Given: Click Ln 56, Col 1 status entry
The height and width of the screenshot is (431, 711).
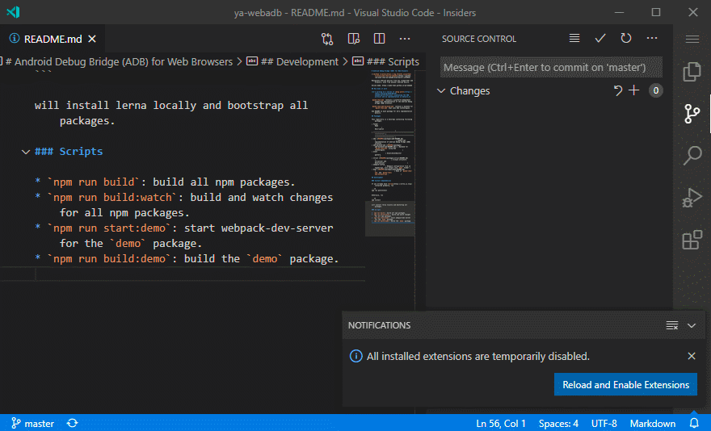Looking at the screenshot, I should [501, 423].
